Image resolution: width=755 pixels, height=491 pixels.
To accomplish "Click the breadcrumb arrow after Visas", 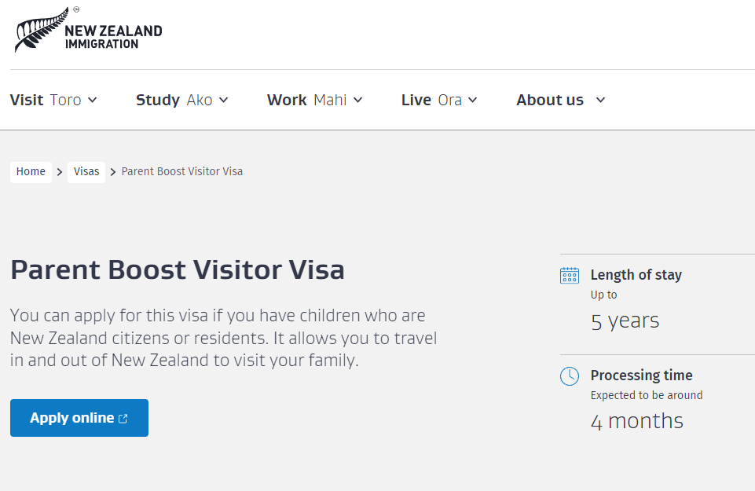I will tap(113, 172).
